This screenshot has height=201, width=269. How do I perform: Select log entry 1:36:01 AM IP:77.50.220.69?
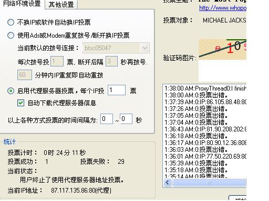coord(205,157)
